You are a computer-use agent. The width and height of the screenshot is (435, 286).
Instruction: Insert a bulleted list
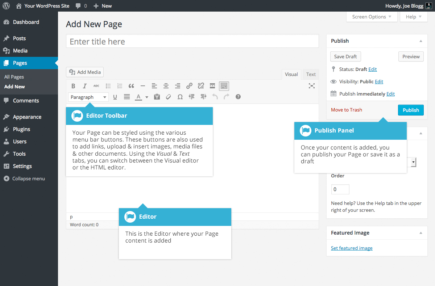(x=108, y=86)
